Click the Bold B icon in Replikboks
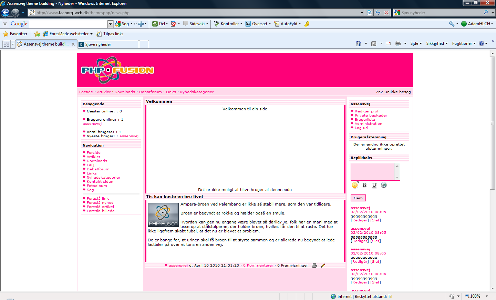Viewport: 496px width, 300px height. pyautogui.click(x=364, y=185)
